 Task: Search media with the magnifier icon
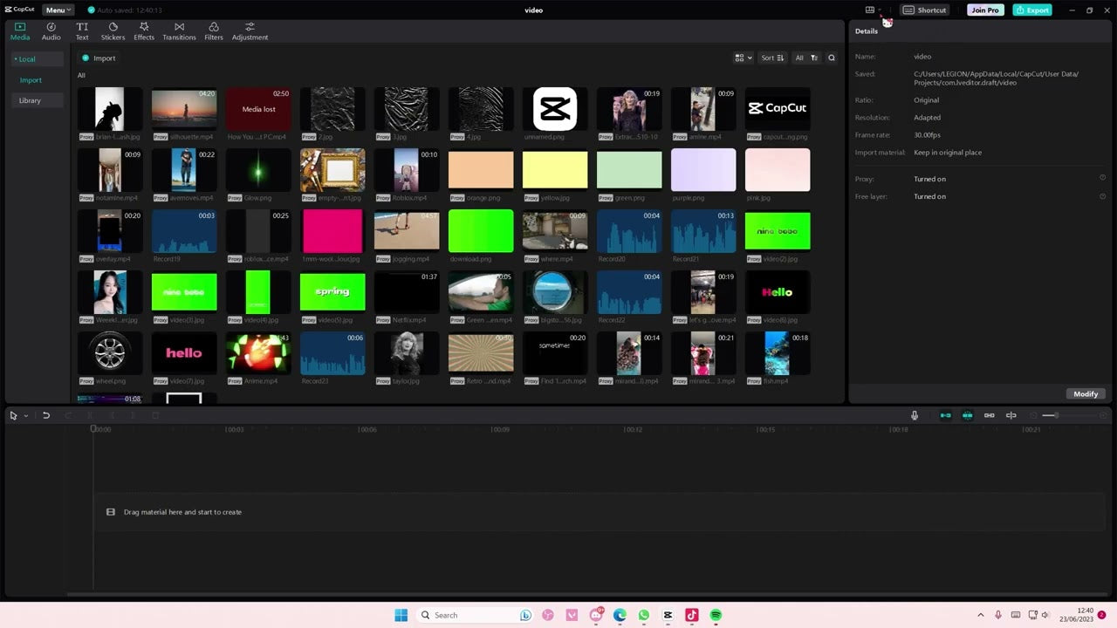click(832, 58)
